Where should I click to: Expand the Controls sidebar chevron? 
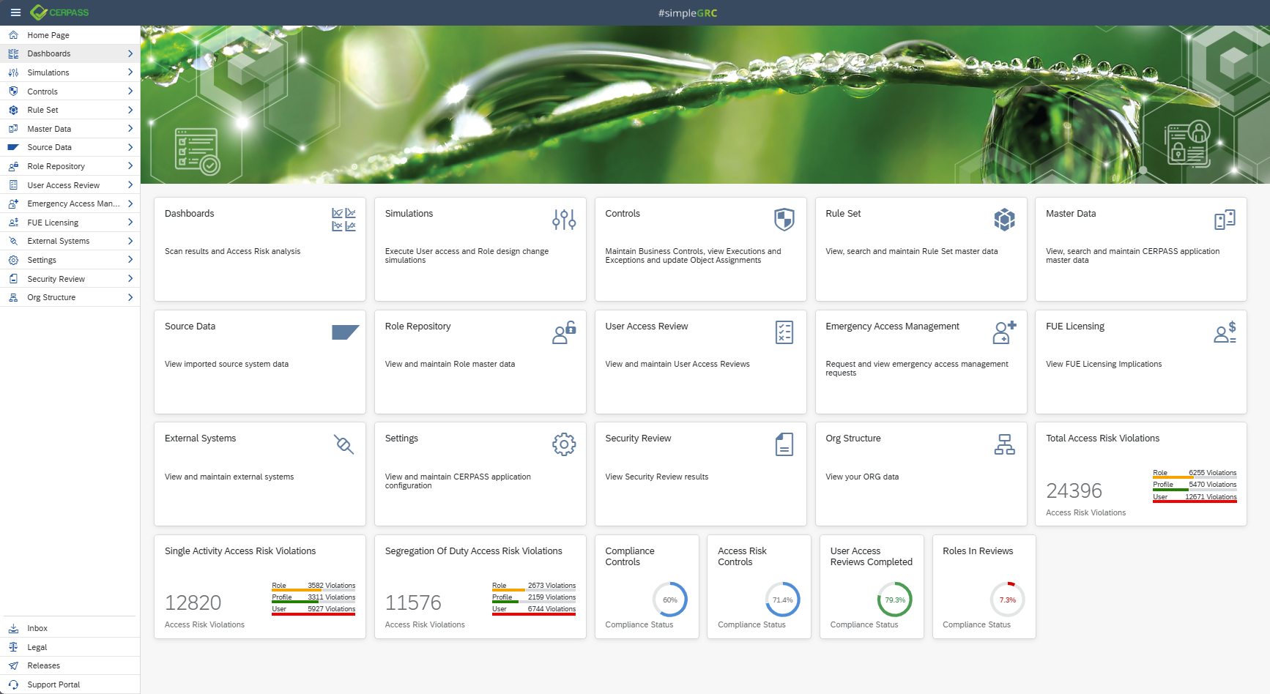(x=130, y=92)
